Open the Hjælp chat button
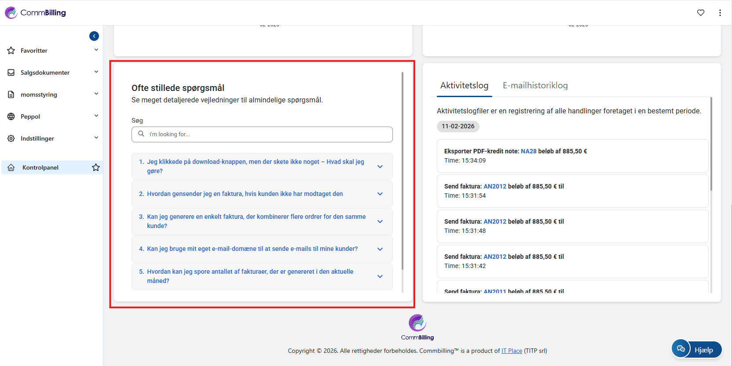The image size is (732, 366). 697,349
